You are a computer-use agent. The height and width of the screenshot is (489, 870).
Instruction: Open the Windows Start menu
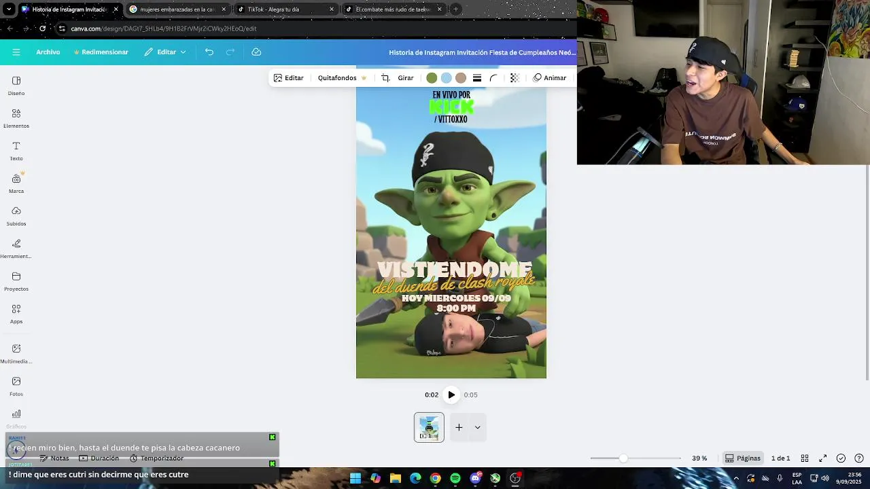pyautogui.click(x=355, y=478)
